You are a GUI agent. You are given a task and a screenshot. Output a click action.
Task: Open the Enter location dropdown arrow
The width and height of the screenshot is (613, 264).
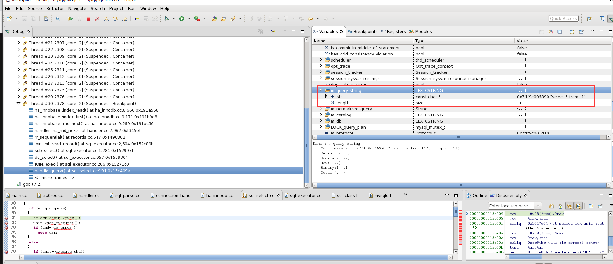click(538, 206)
